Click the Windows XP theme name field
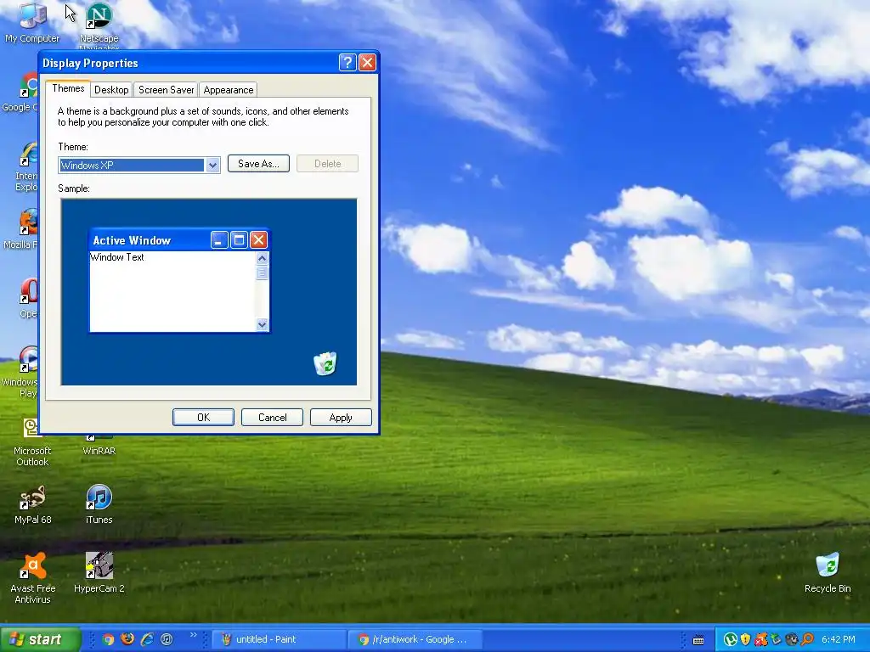This screenshot has height=652, width=870. tap(132, 166)
